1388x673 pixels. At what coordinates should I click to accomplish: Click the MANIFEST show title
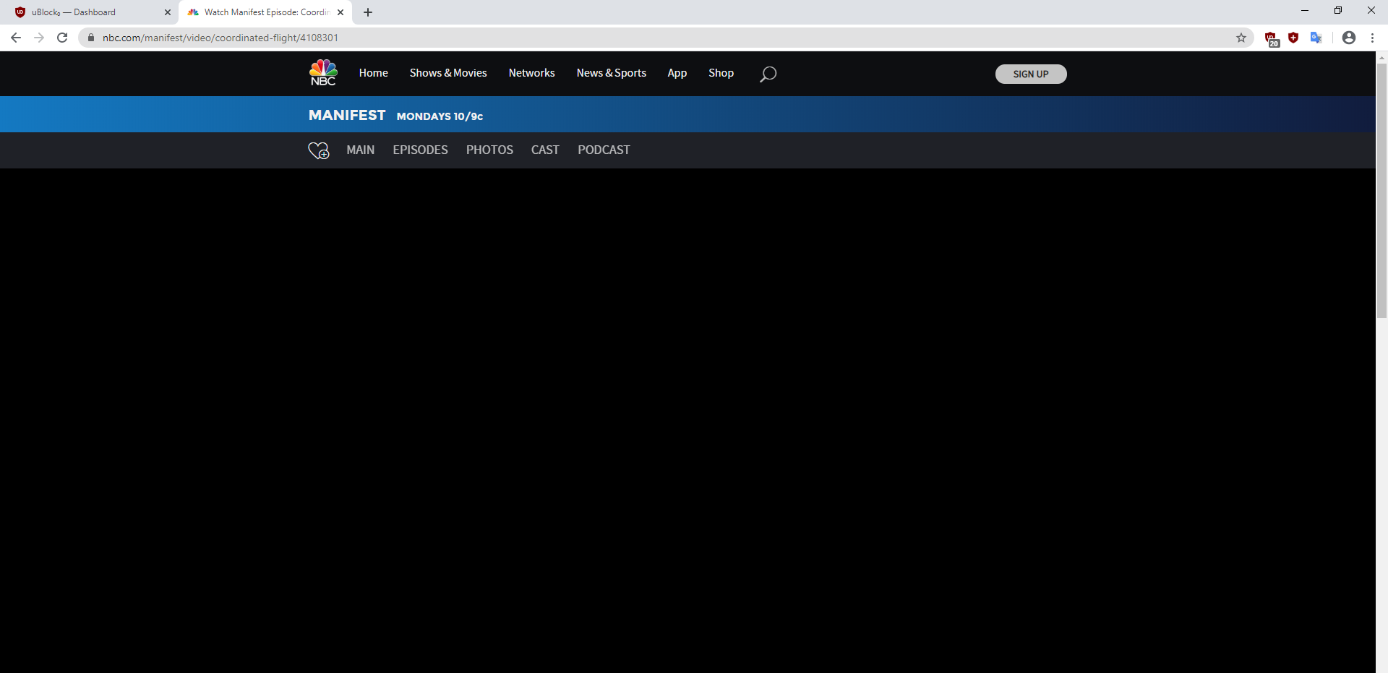point(347,115)
